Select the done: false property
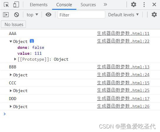Image resolution: width=160 pixels, height=132 pixels. pos(31,47)
